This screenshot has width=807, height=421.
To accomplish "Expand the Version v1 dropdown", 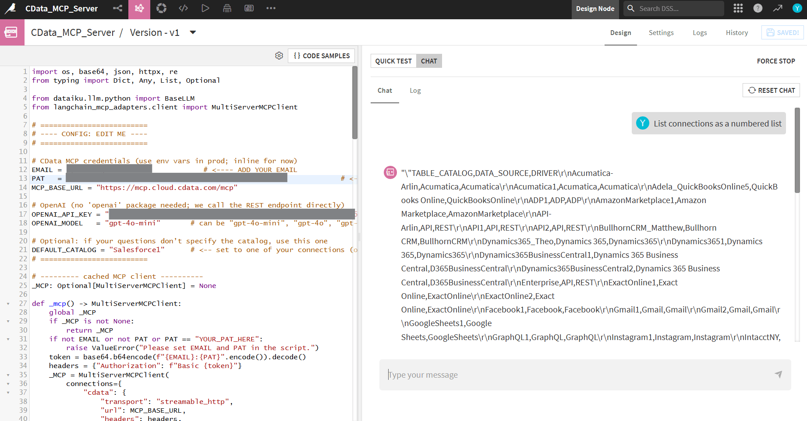I will point(193,32).
